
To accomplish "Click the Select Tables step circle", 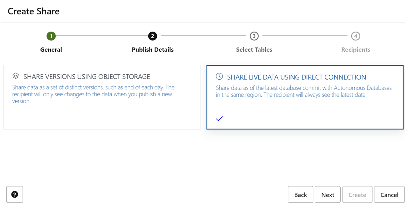I will click(x=254, y=36).
